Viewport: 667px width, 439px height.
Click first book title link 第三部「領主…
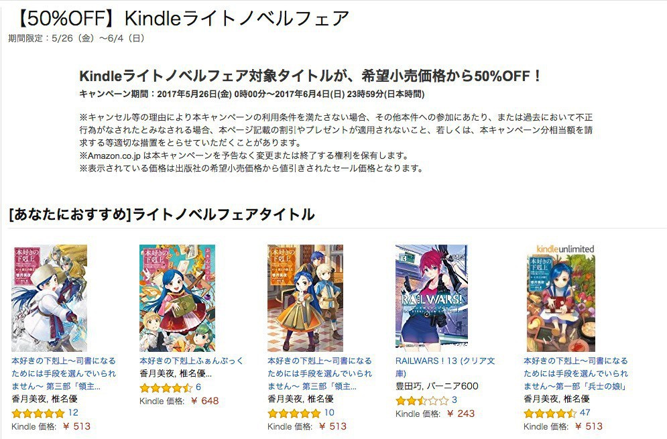pos(64,373)
